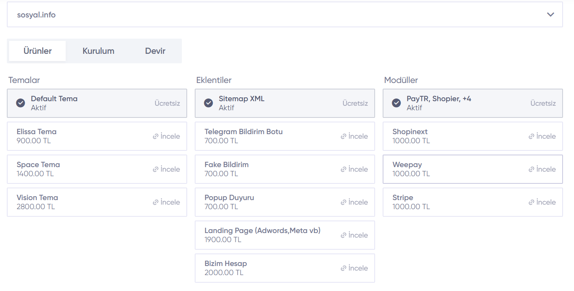Click the link icon for Telegram Bildirim Botu
The image size is (574, 291).
tap(343, 136)
